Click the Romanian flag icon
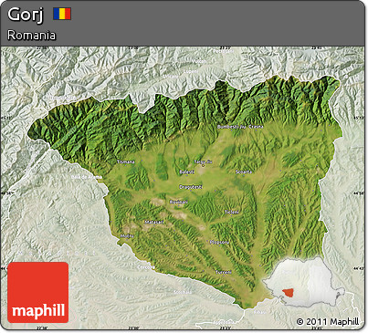368x333 pixels. (62, 14)
